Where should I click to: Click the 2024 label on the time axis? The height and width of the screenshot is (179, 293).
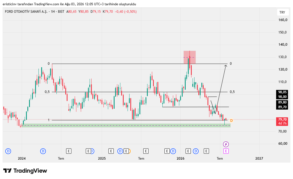click(22, 159)
